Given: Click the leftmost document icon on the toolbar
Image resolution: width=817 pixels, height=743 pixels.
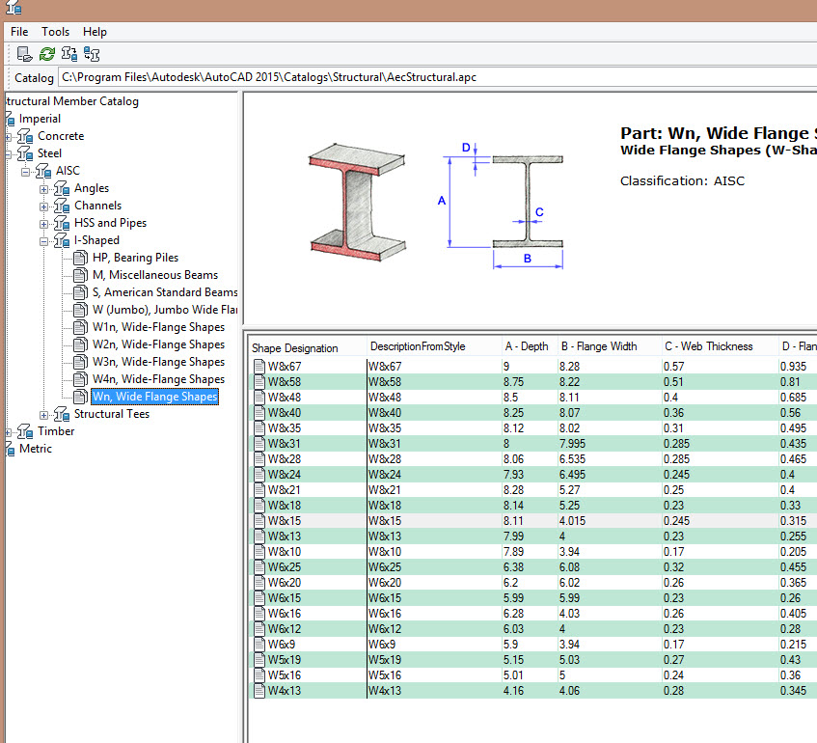Looking at the screenshot, I should tap(24, 54).
